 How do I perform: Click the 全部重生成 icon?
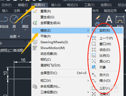click(x=35, y=23)
